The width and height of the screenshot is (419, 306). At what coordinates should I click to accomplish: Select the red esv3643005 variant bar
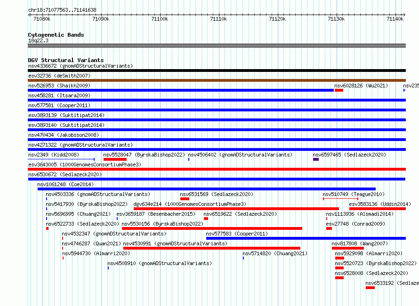(x=217, y=169)
